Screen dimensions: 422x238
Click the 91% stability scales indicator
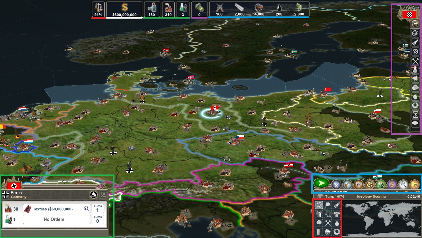[98, 10]
